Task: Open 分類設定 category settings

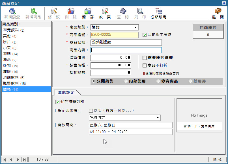Action: pyautogui.click(x=158, y=13)
